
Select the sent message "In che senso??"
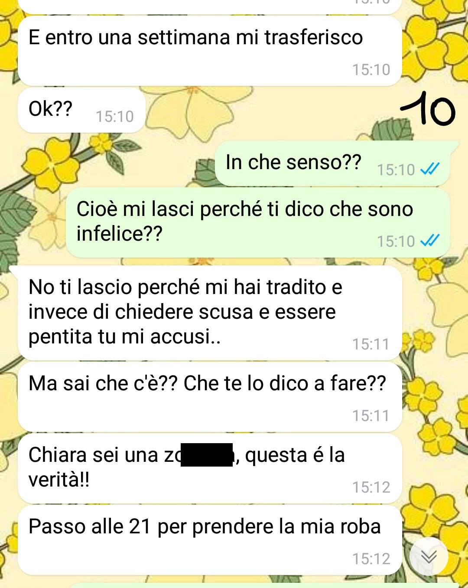click(x=333, y=163)
